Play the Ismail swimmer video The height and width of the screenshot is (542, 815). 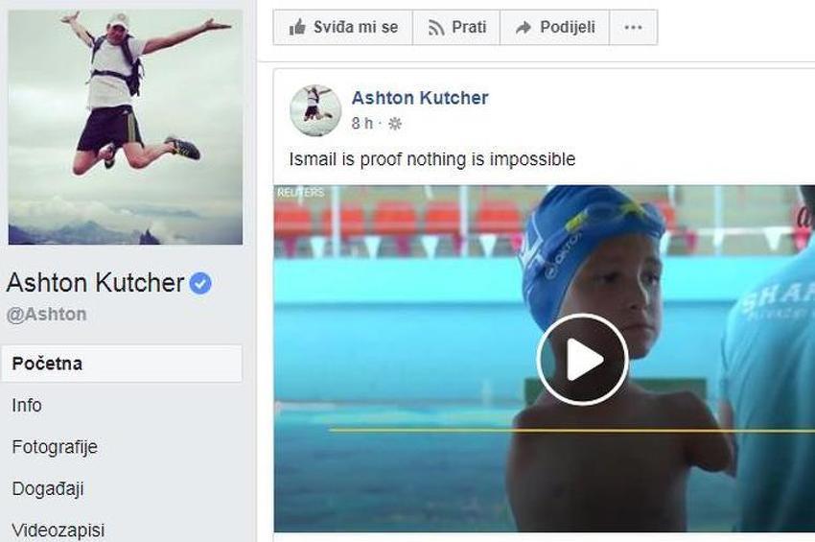[582, 360]
